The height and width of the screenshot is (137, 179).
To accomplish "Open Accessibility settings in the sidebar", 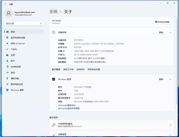I will 24,78.
